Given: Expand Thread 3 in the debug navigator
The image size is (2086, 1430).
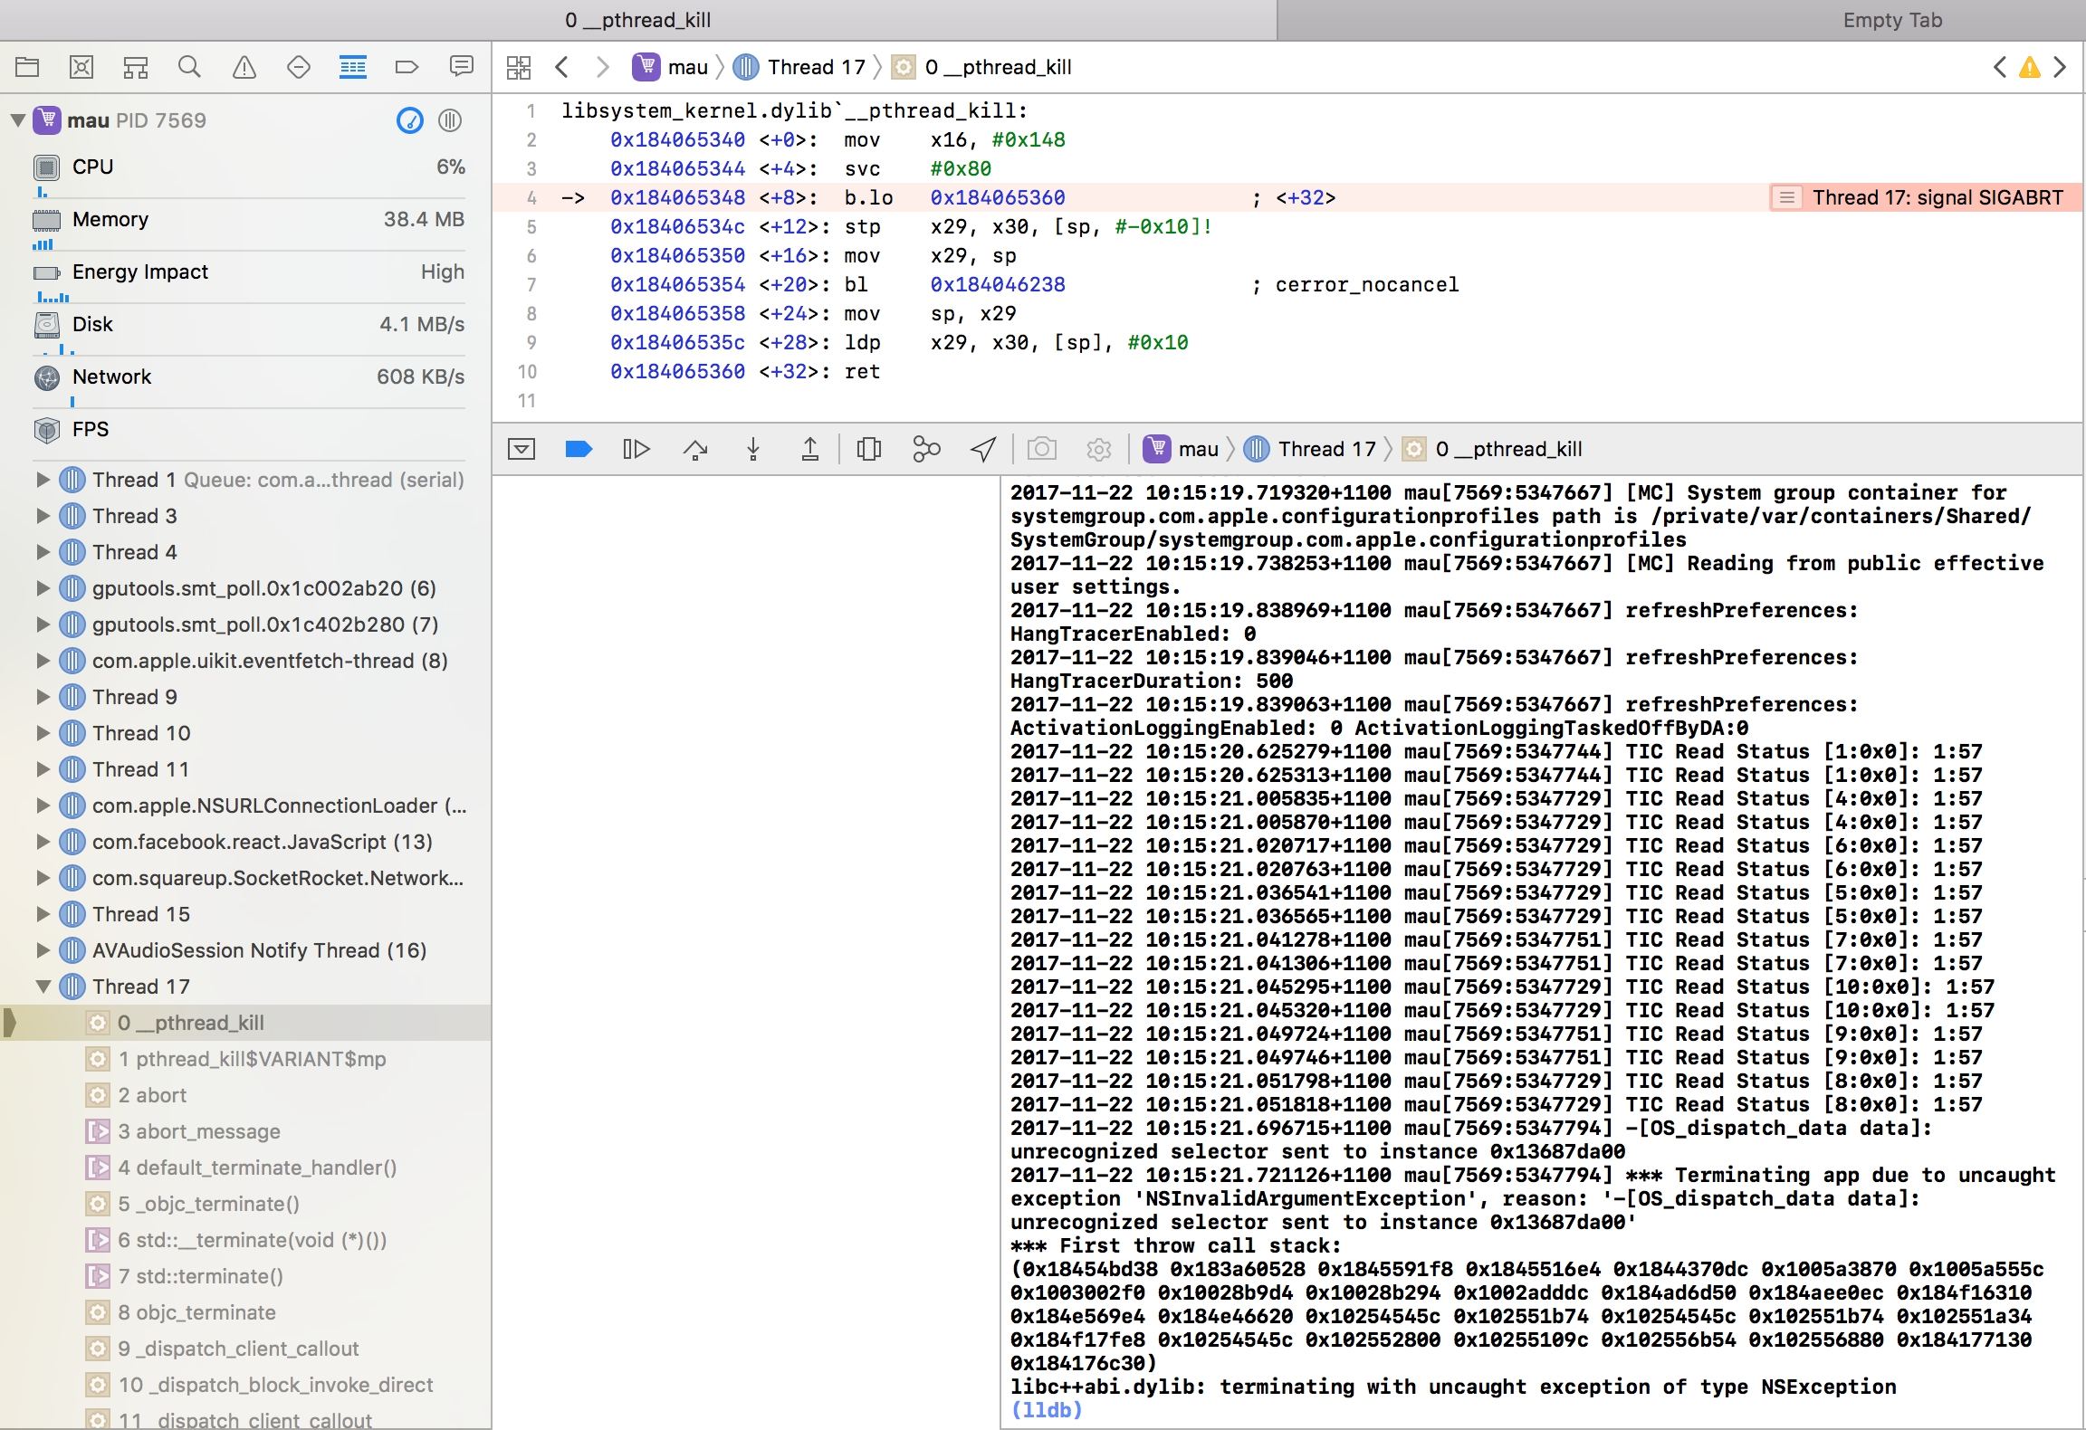Looking at the screenshot, I should tap(43, 516).
